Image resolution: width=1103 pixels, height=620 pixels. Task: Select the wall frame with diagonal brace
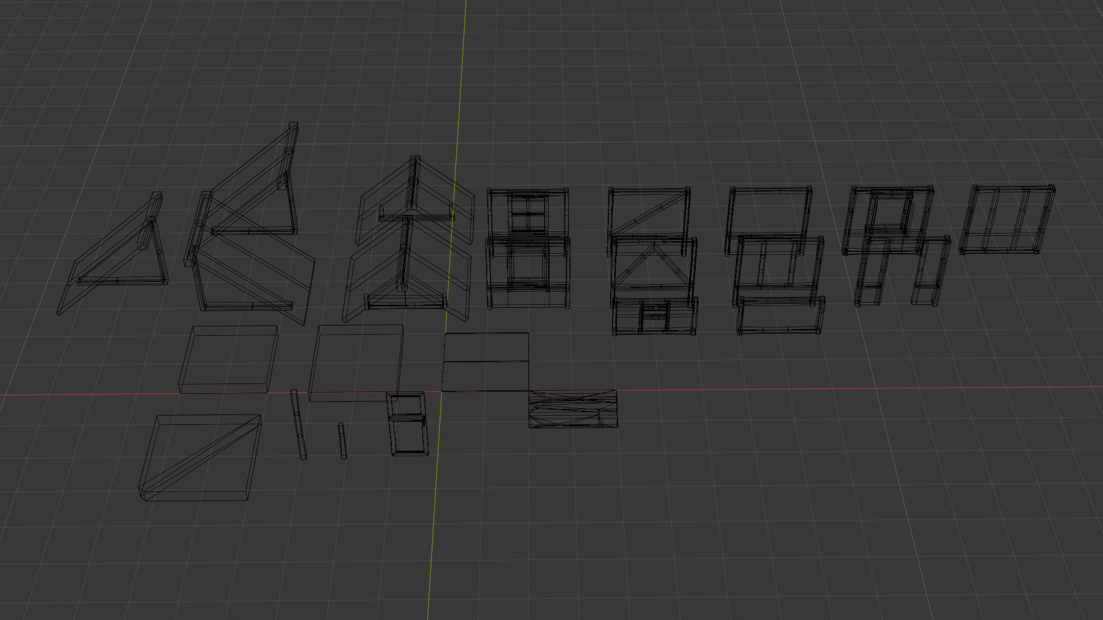pyautogui.click(x=649, y=214)
